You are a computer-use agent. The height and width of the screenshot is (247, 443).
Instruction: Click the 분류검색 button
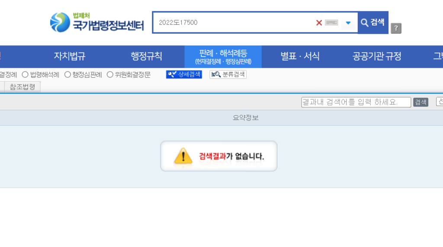228,74
